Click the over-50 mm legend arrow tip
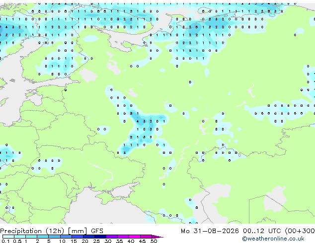 tap(157, 237)
